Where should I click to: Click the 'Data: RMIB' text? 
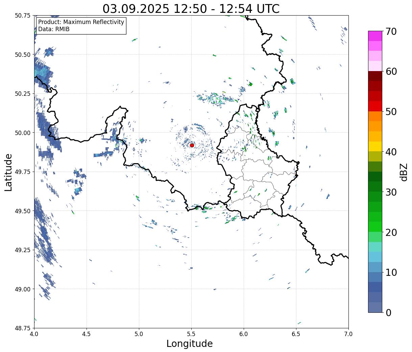pyautogui.click(x=54, y=29)
